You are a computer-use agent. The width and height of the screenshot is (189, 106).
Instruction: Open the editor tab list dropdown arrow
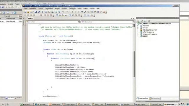[x=132, y=18]
